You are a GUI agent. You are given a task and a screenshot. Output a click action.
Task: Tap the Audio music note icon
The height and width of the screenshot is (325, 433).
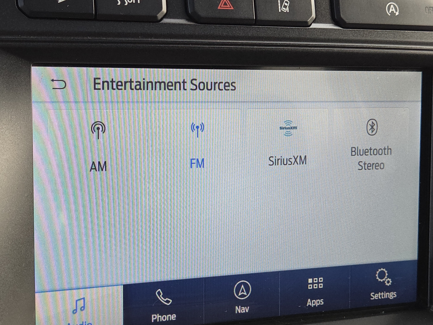click(79, 306)
